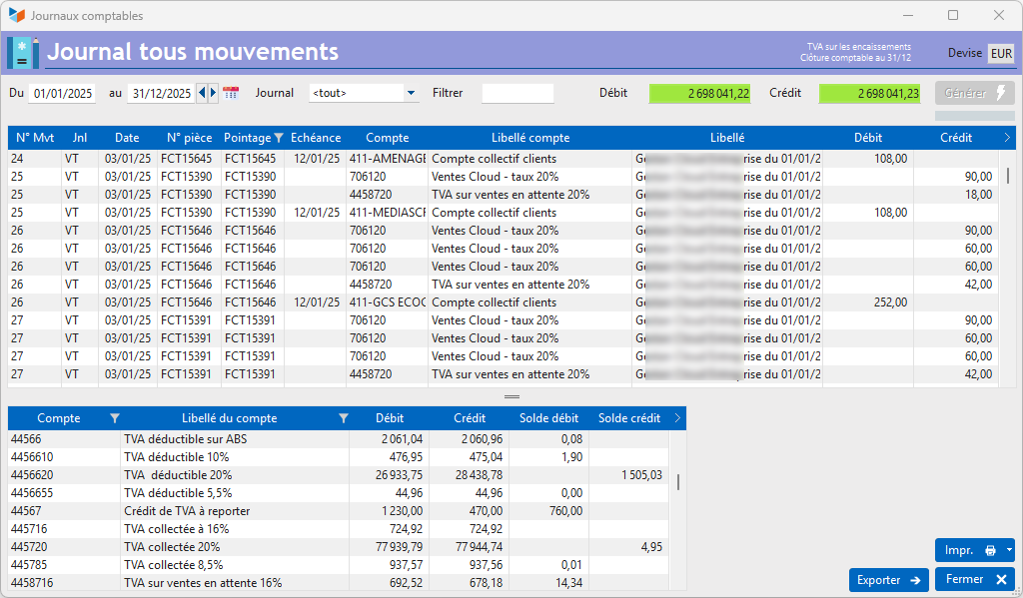Click the Fermer button
The height and width of the screenshot is (598, 1023).
point(974,580)
